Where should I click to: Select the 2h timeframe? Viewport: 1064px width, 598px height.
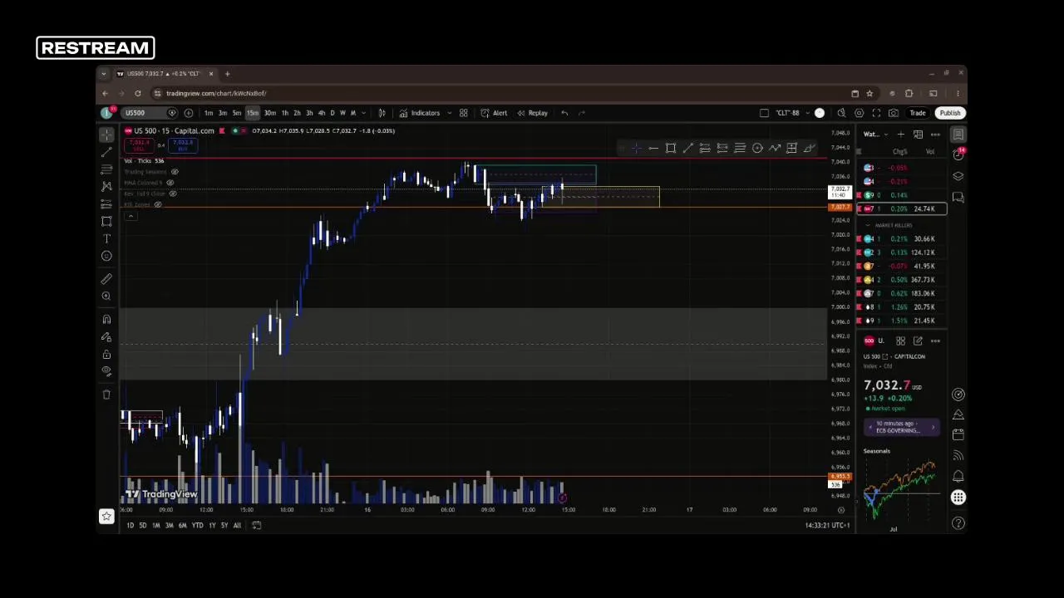[297, 113]
